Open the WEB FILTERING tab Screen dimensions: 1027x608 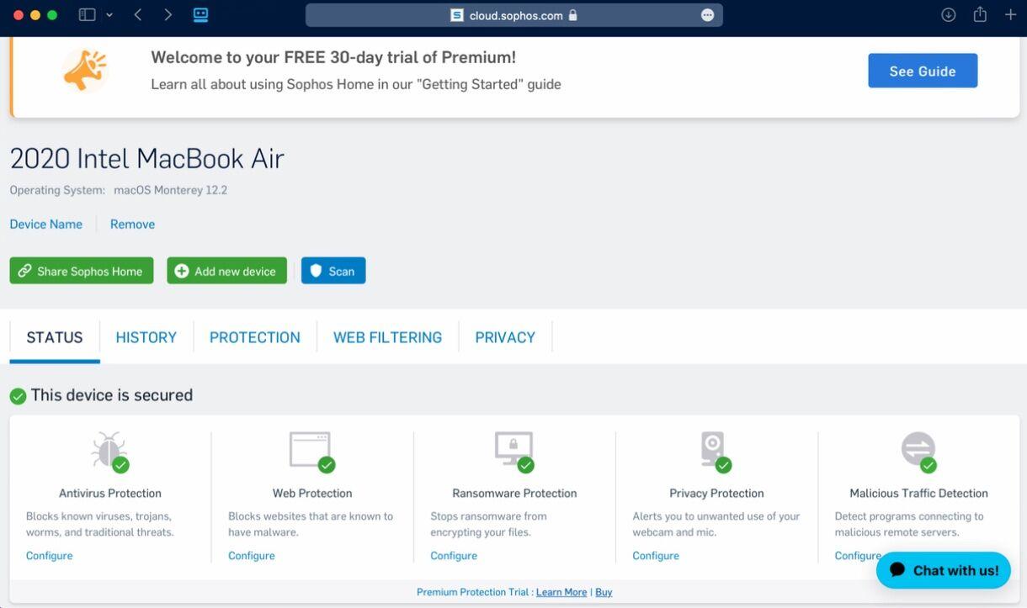[387, 337]
